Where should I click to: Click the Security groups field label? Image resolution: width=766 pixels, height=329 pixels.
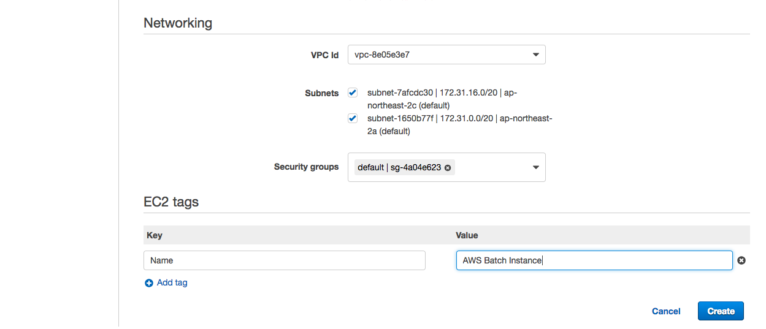[x=306, y=167]
